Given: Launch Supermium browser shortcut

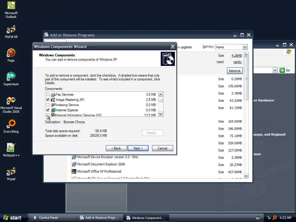Looking at the screenshot, I should pyautogui.click(x=11, y=79).
